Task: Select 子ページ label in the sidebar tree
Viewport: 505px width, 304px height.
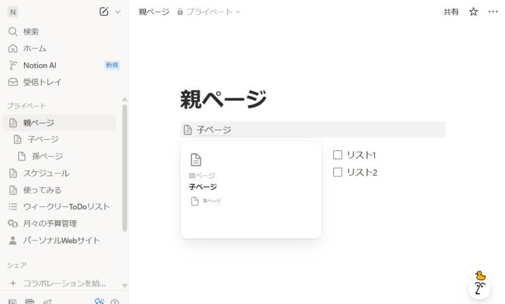Action: click(43, 139)
